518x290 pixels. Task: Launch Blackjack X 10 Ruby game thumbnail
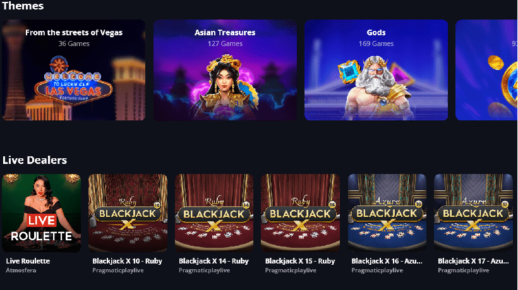[x=128, y=213]
